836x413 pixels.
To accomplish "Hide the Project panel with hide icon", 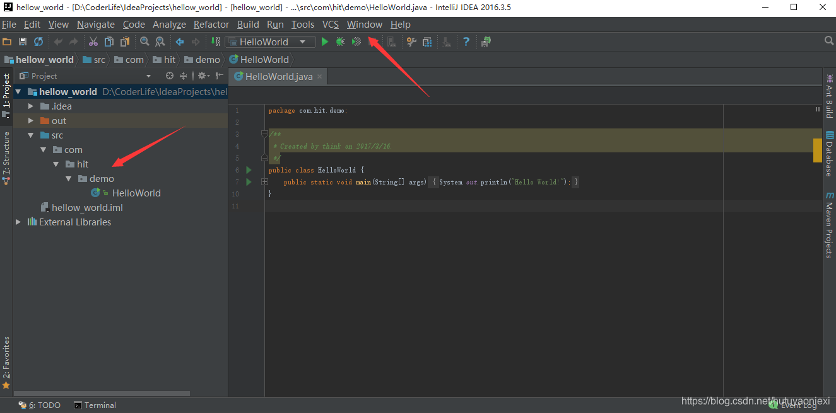I will point(219,76).
